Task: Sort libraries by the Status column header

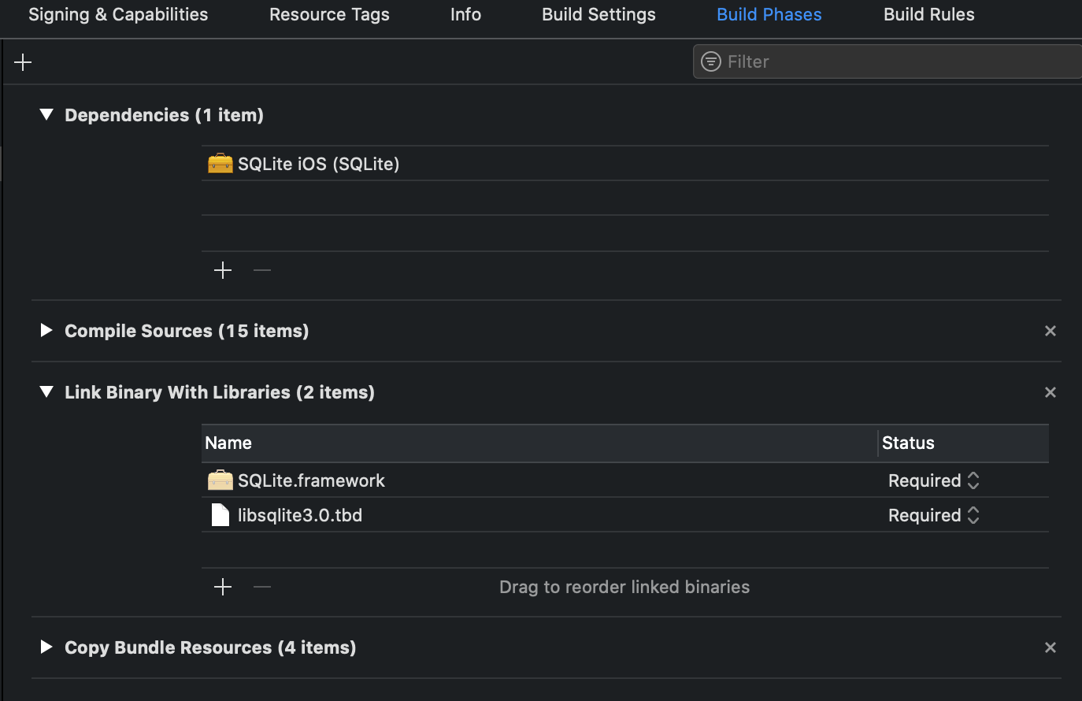Action: coord(963,443)
